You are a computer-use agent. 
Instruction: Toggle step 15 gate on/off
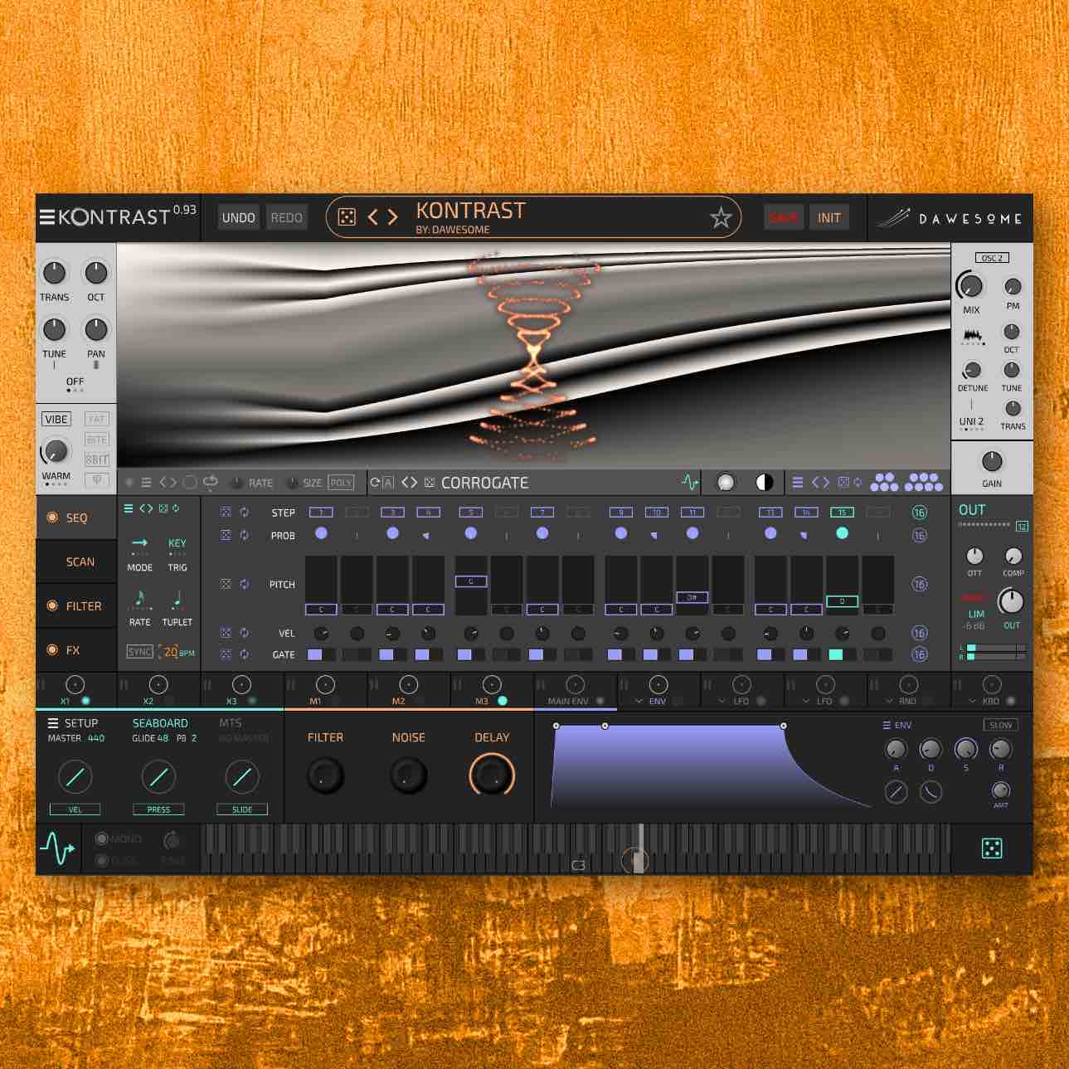coord(842,654)
